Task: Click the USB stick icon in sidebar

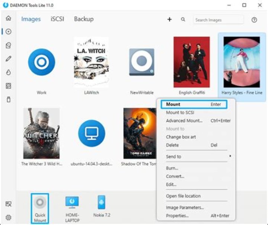Action: [8, 100]
